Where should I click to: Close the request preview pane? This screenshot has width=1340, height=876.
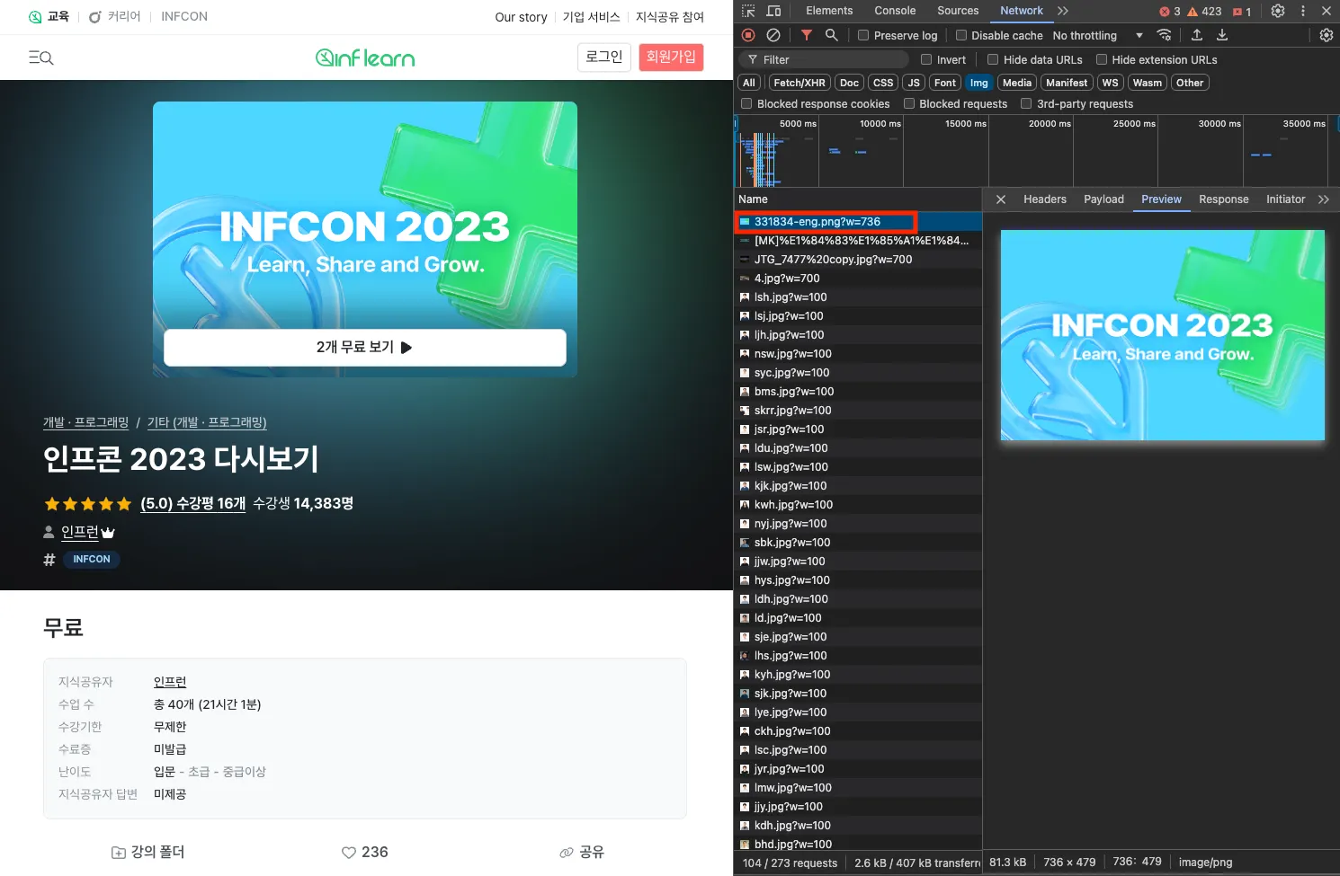[x=1001, y=199]
